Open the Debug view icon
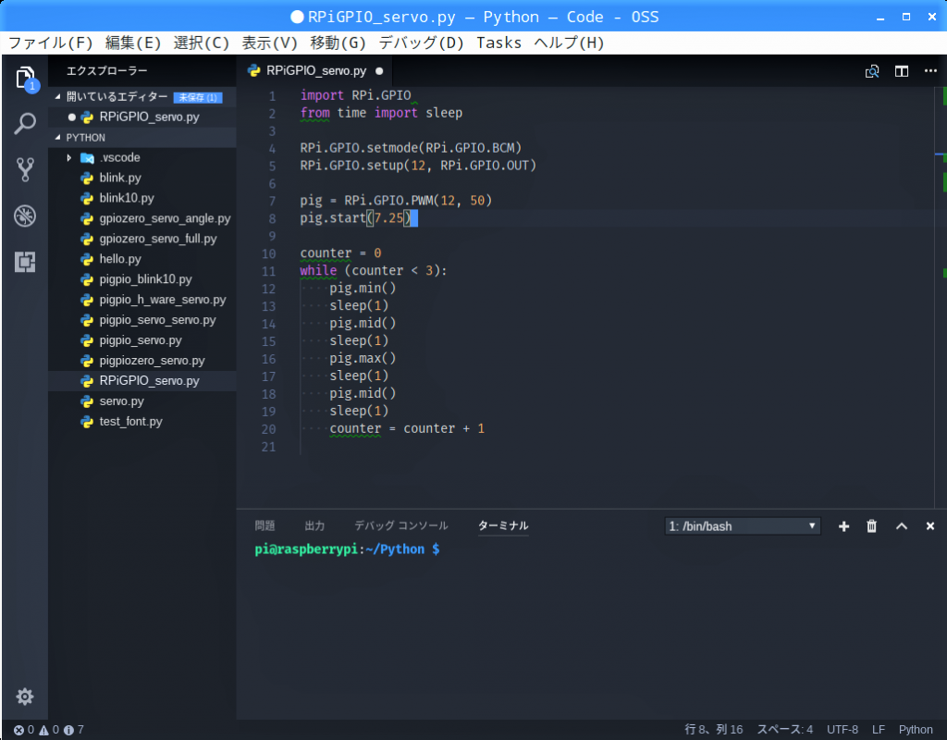Screen dimensions: 947x740 click(x=25, y=216)
